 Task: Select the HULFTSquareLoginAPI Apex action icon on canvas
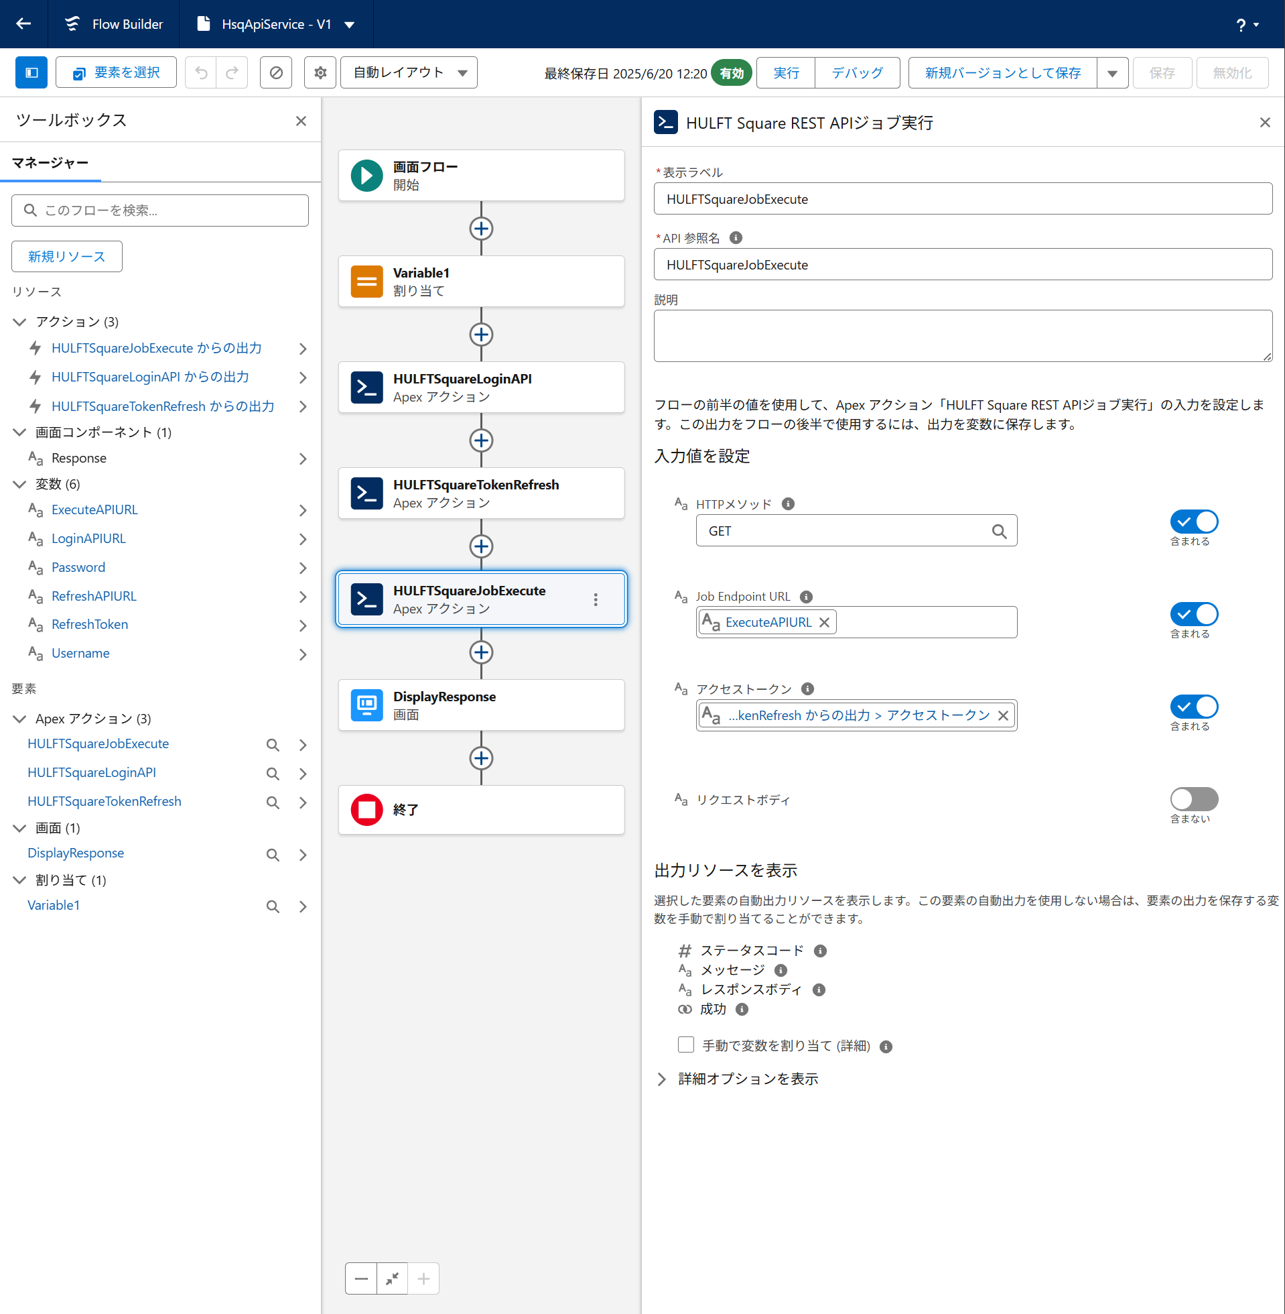point(366,387)
